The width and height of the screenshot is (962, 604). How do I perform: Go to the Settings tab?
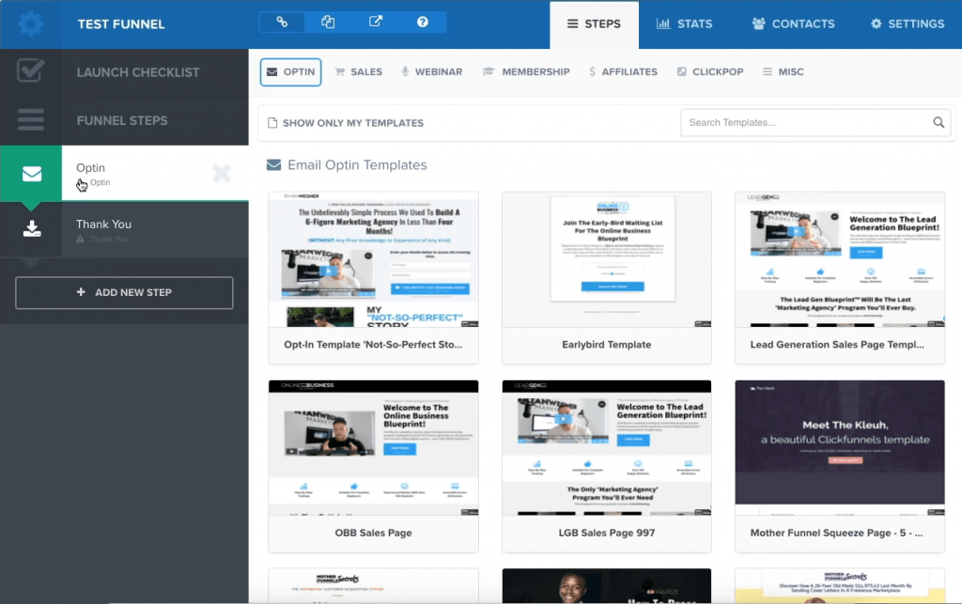(x=907, y=23)
